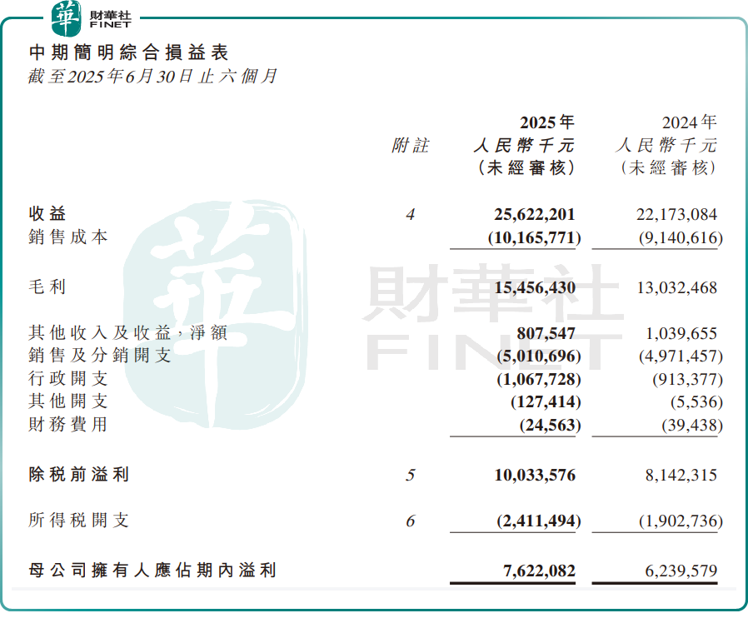The height and width of the screenshot is (628, 748).
Task: Click 人民幣千元 under the 2024年 header
Action: 666,146
